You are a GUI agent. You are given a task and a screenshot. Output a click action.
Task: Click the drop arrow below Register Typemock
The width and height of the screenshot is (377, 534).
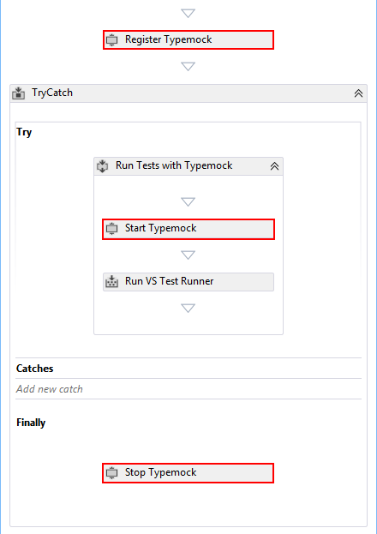tap(188, 66)
